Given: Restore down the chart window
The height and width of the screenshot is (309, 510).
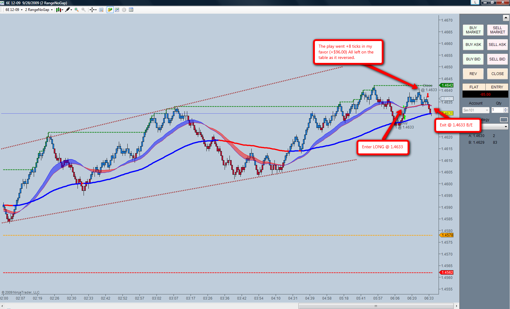Looking at the screenshot, I should 492,2.
